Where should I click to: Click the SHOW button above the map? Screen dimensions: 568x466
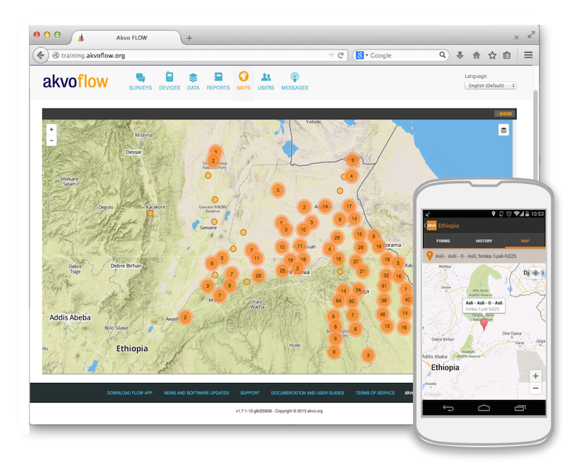[505, 114]
